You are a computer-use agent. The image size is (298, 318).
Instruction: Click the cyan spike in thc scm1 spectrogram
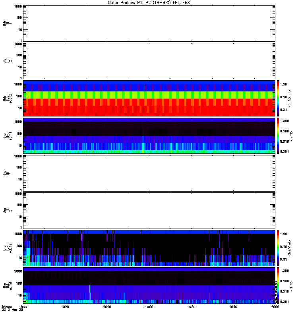tap(90, 289)
